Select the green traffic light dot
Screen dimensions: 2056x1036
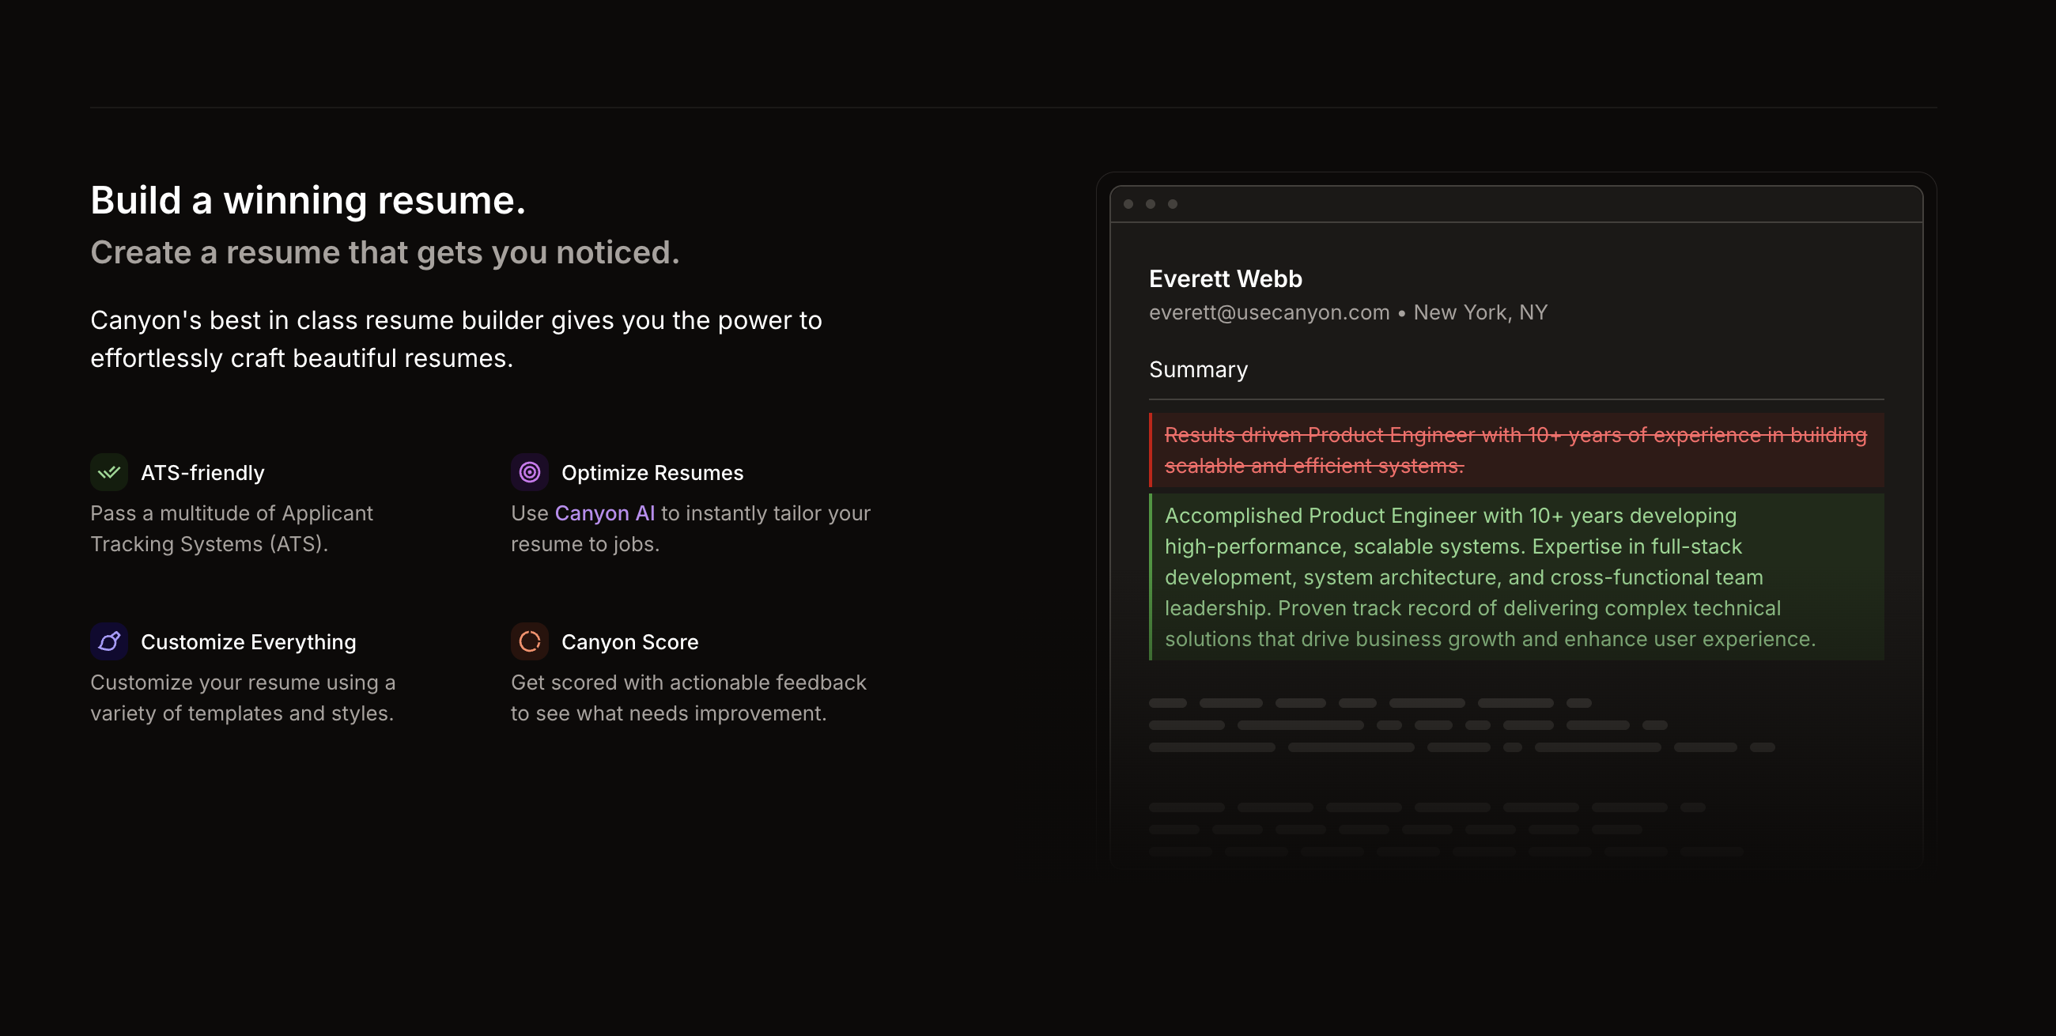point(1173,204)
